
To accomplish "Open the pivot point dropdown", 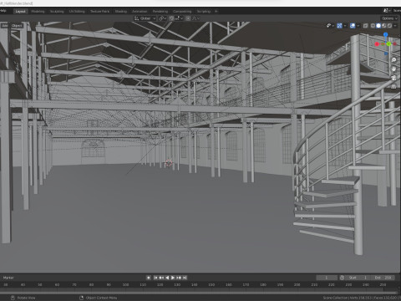I will 163,18.
